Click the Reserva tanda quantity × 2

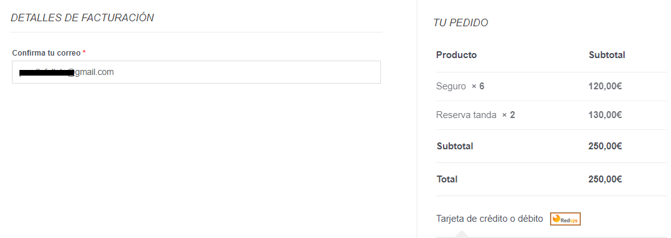tap(508, 115)
